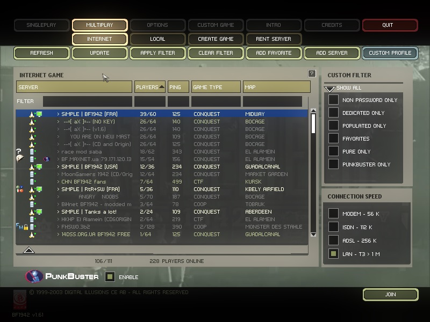
Task: Expand the FHSW0.3b2 row chevron
Action: tap(58, 226)
